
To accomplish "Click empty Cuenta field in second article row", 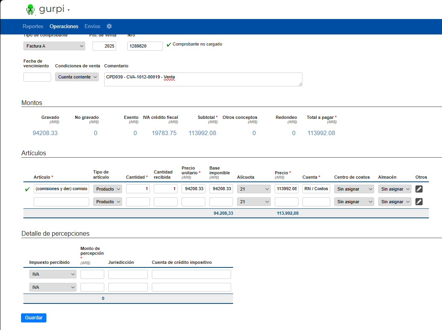I will pyautogui.click(x=316, y=202).
